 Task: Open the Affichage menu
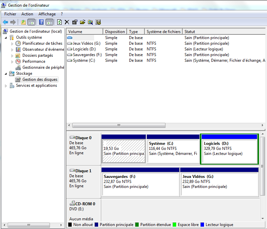coord(47,14)
